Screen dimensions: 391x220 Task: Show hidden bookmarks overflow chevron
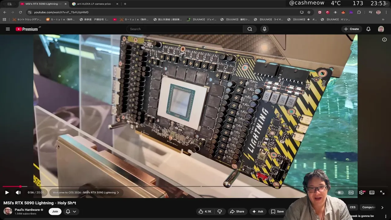coord(383,19)
